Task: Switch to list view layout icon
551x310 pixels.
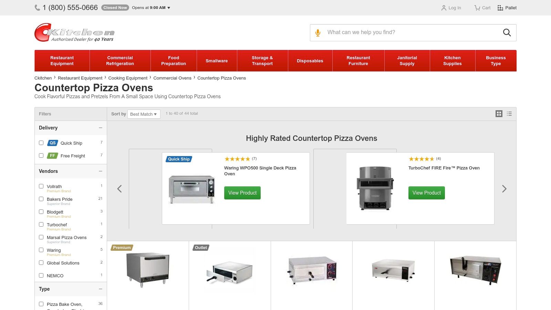Action: click(x=509, y=114)
